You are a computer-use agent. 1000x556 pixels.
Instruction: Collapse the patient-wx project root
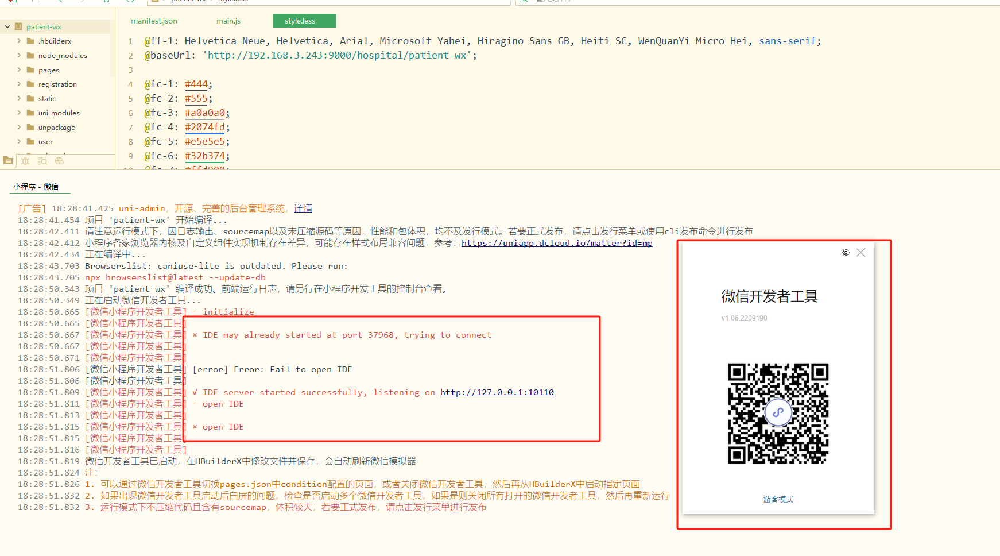[7, 26]
